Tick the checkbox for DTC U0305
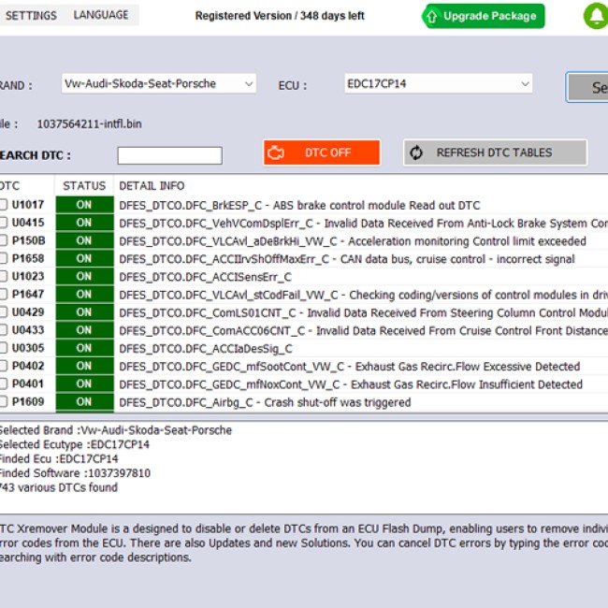 pyautogui.click(x=3, y=348)
